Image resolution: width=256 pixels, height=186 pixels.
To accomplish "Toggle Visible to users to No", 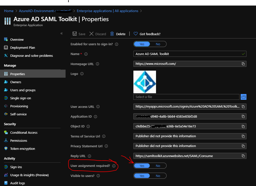I will tap(158, 175).
